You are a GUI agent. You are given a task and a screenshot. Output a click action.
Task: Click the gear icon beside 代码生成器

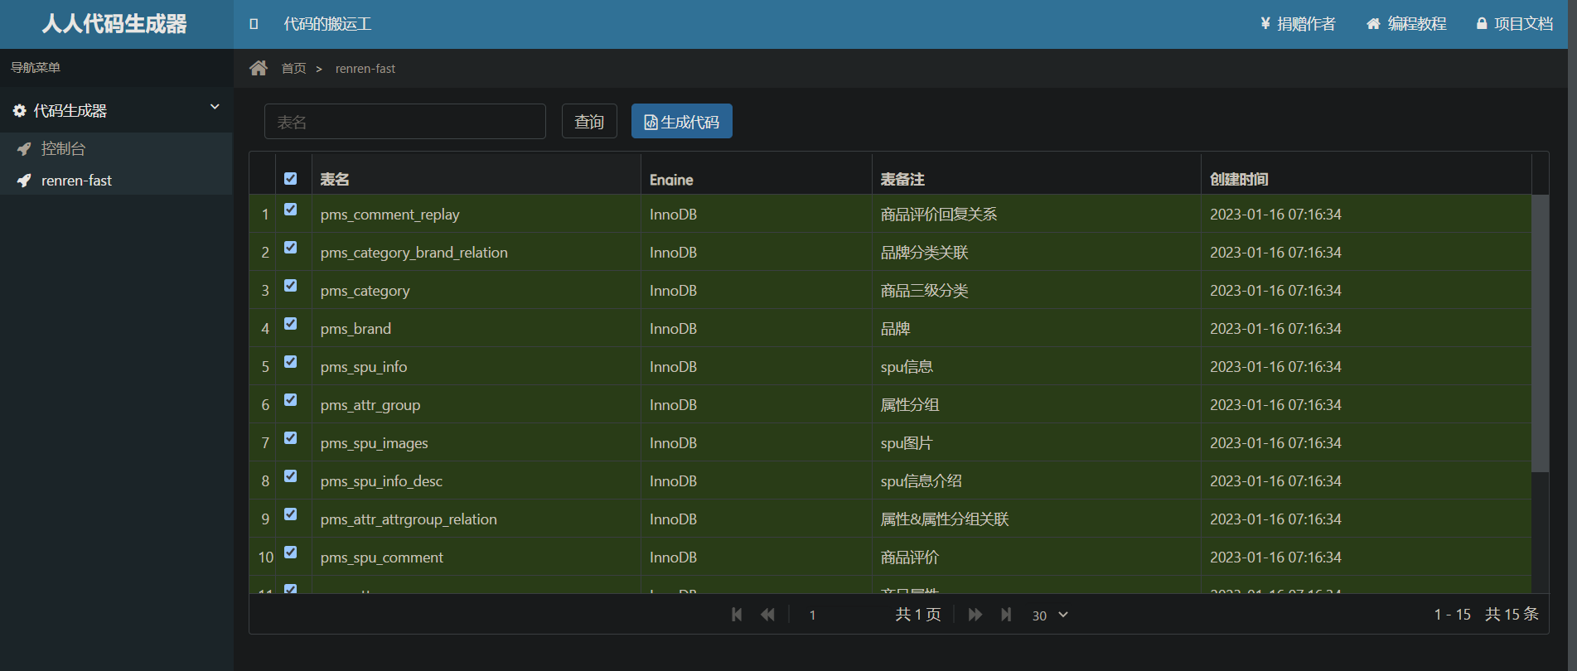coord(20,110)
